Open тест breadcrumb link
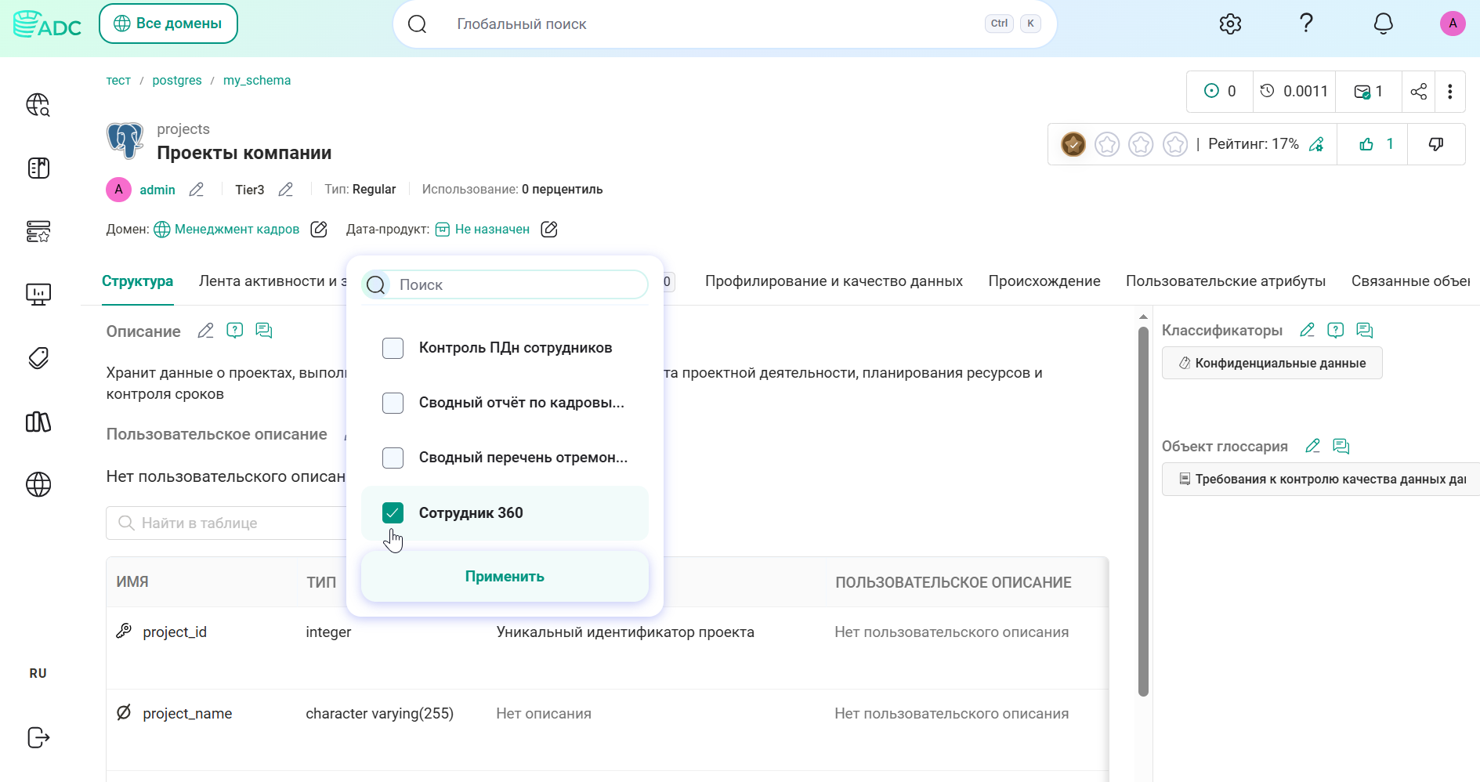The height and width of the screenshot is (782, 1480). pyautogui.click(x=118, y=80)
